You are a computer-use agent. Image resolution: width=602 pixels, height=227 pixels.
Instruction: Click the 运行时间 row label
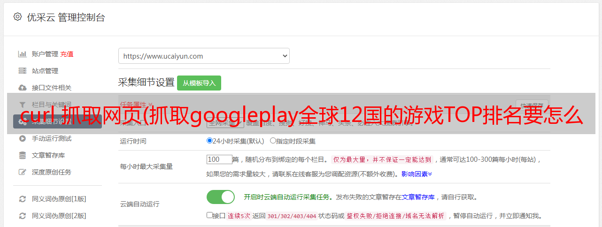133,141
